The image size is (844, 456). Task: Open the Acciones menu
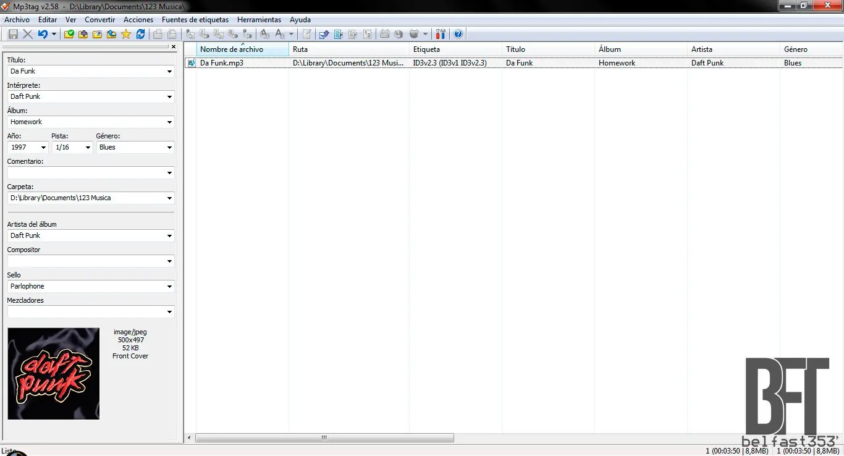point(138,20)
